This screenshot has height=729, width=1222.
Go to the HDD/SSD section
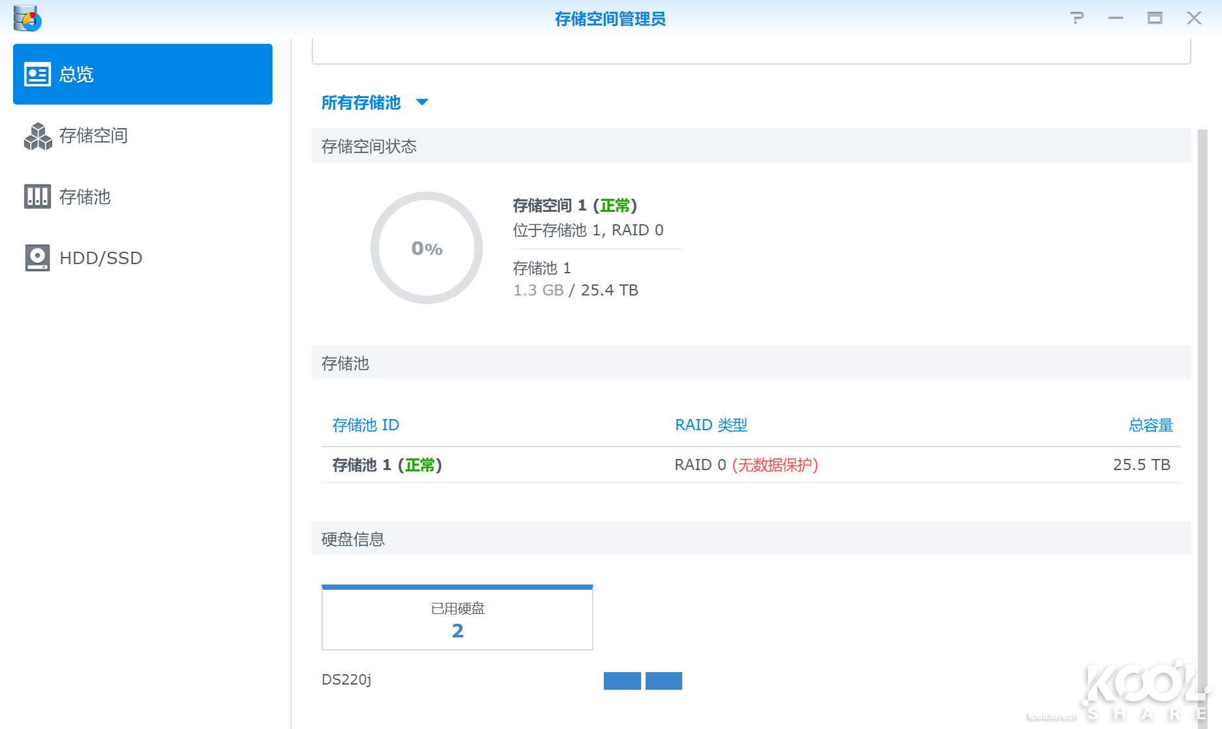(x=101, y=258)
